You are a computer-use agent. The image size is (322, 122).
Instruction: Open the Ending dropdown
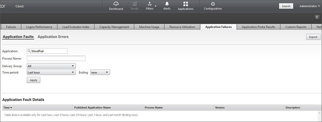100,72
